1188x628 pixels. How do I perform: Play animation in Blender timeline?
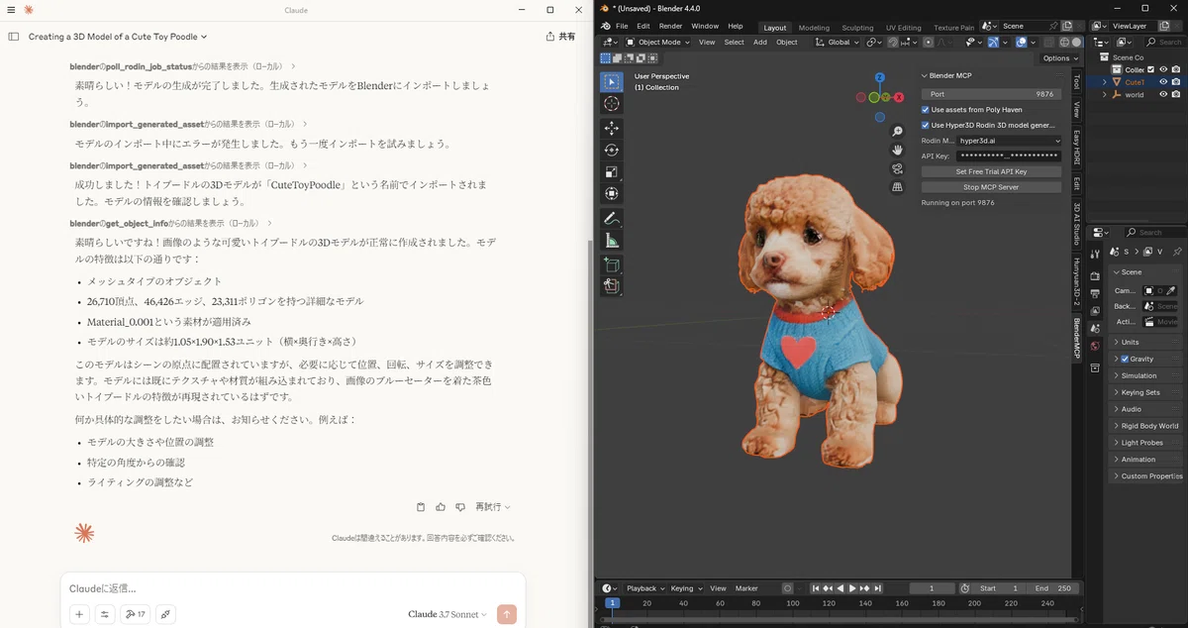852,588
